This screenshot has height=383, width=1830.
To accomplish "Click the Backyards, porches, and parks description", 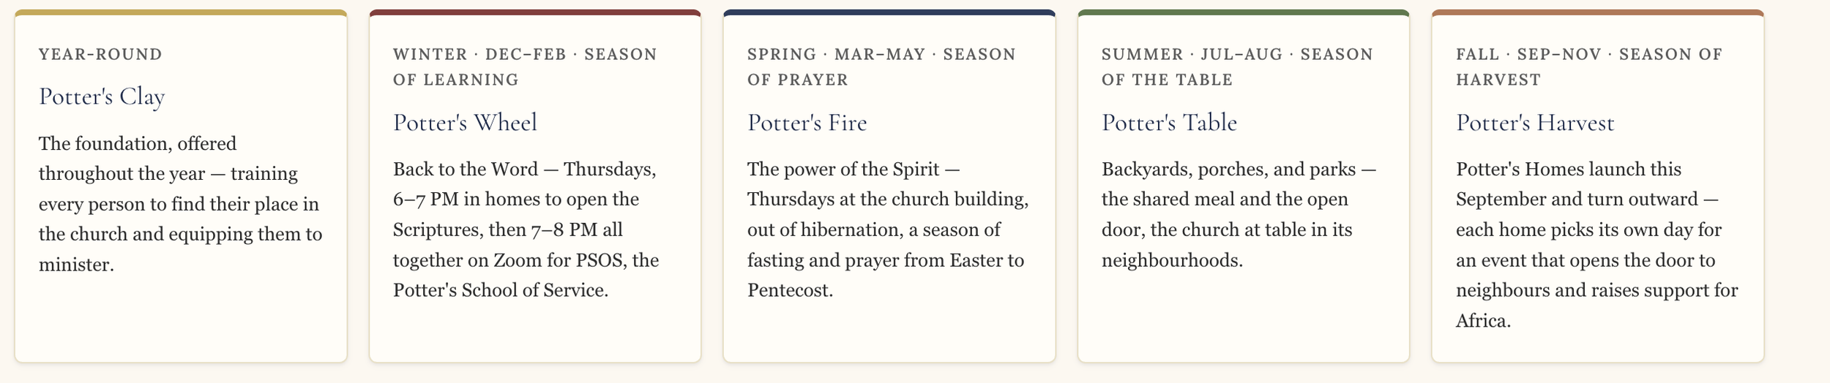I will click(x=1239, y=214).
